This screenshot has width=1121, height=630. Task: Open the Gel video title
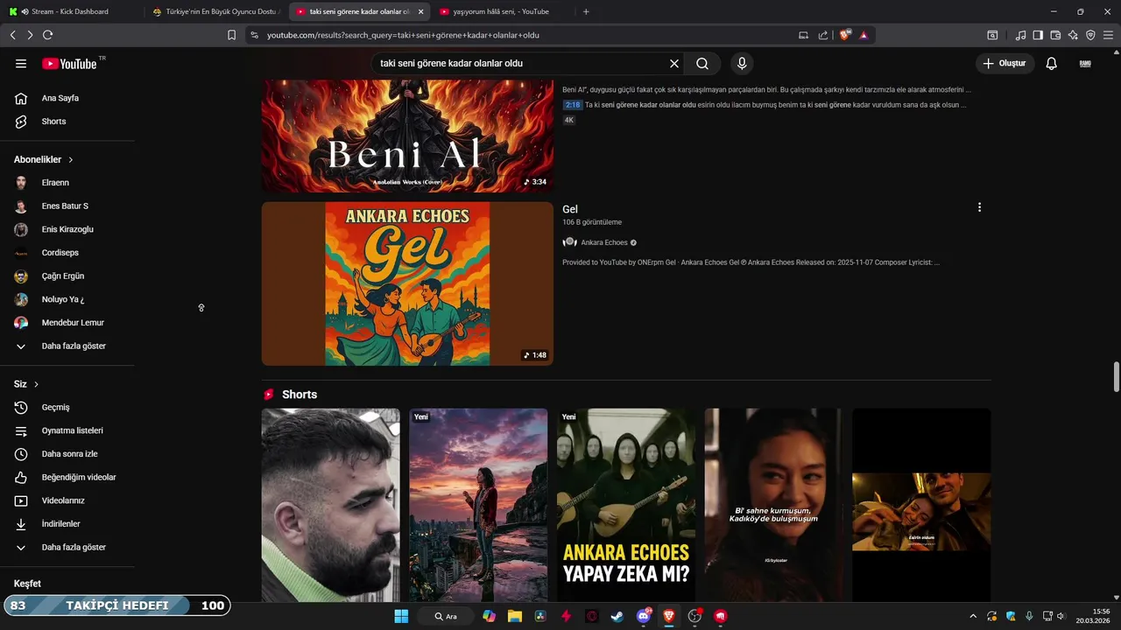570,209
